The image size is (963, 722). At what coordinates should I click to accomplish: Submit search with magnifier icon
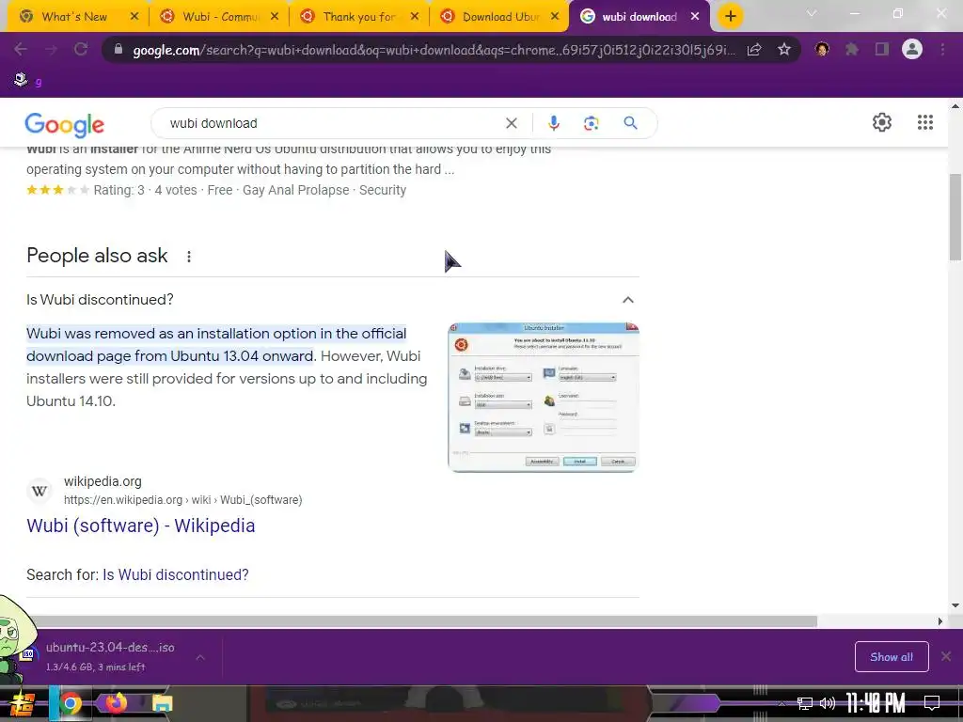[630, 123]
